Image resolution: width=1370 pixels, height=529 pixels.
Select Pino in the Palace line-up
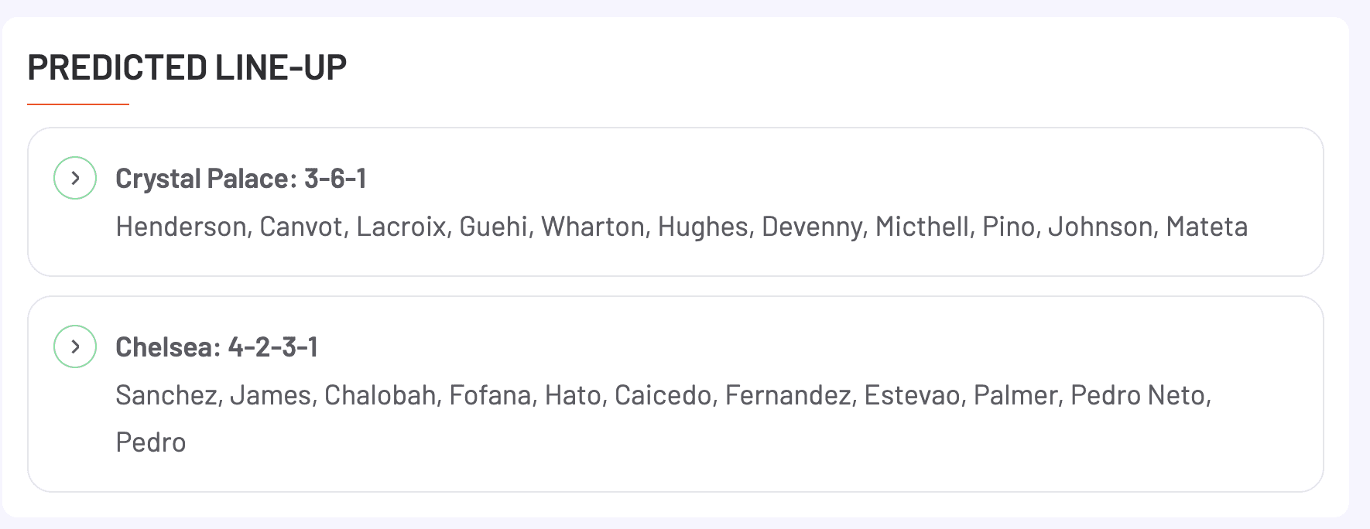click(x=1010, y=227)
